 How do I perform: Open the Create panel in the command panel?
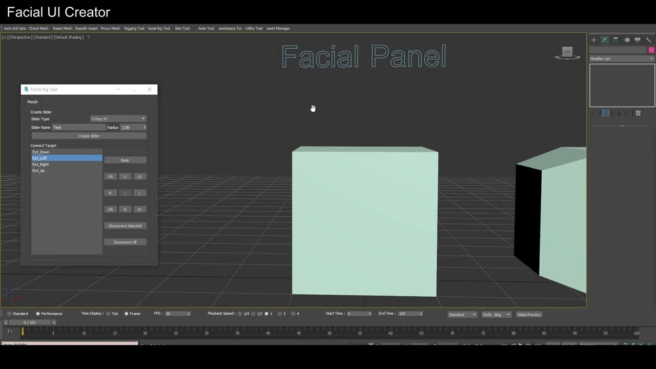tap(593, 39)
